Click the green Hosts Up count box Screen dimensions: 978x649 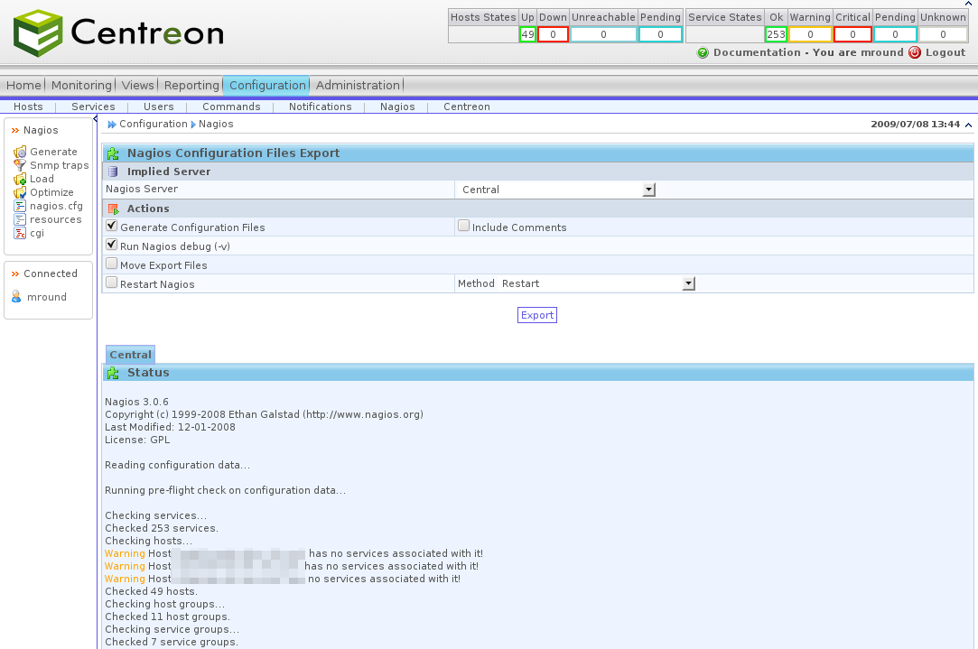coord(527,34)
